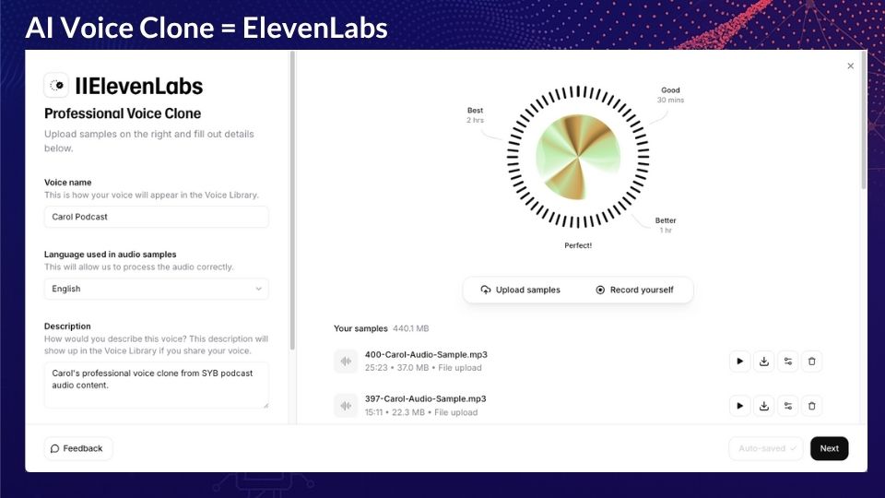Play the 397-Carol-Audio-Sample.mp3 sample
The height and width of the screenshot is (498, 885).
[x=739, y=406]
